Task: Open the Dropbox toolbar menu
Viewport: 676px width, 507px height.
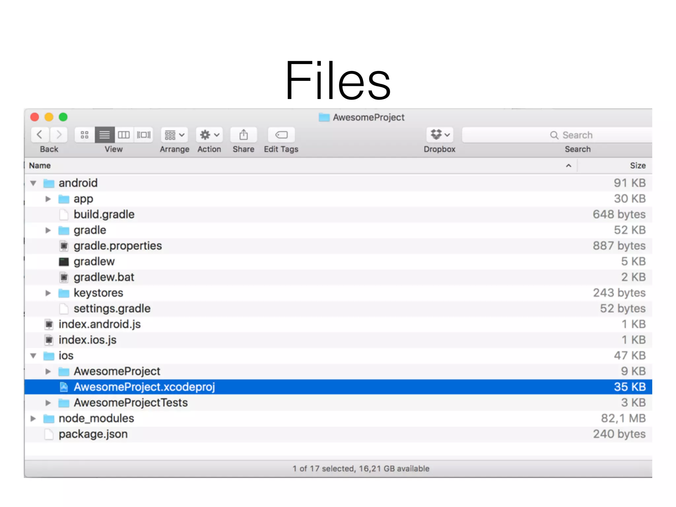Action: (x=440, y=135)
